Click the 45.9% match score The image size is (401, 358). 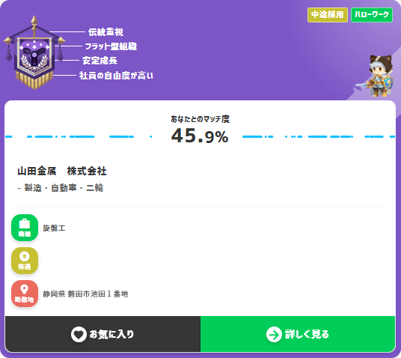click(x=200, y=136)
